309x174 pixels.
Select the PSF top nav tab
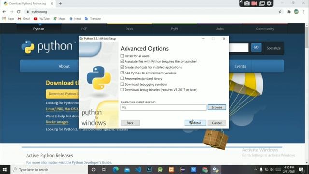84,29
